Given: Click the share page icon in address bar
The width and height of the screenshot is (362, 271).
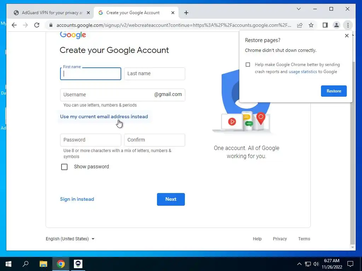Looking at the screenshot, I should click(x=300, y=25).
